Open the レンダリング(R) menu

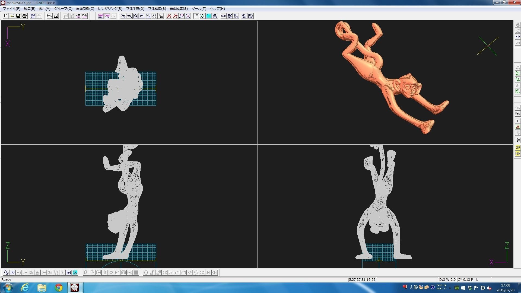coord(110,9)
